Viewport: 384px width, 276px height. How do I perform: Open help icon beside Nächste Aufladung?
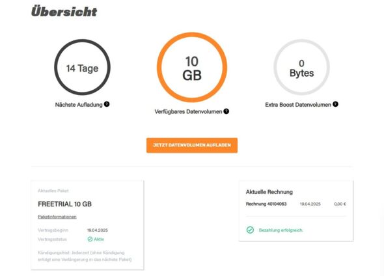(x=107, y=104)
